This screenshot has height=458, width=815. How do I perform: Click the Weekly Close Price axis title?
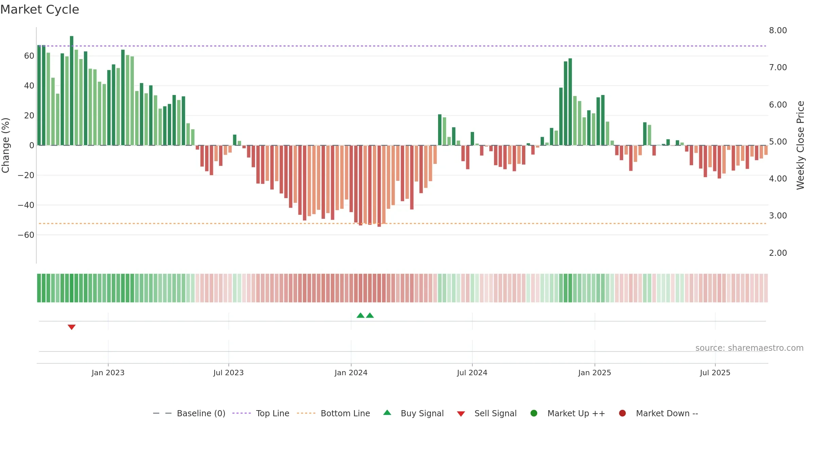(x=800, y=145)
